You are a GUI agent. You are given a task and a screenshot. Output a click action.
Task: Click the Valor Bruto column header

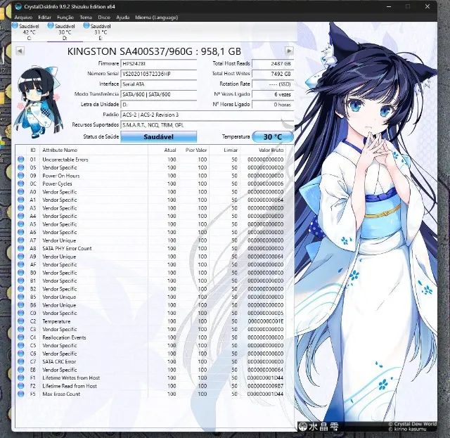(x=271, y=150)
